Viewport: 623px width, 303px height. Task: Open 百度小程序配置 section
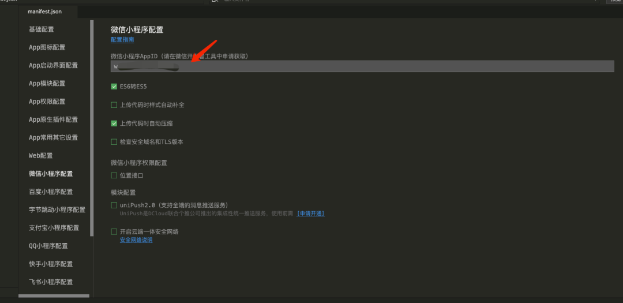[x=51, y=192]
